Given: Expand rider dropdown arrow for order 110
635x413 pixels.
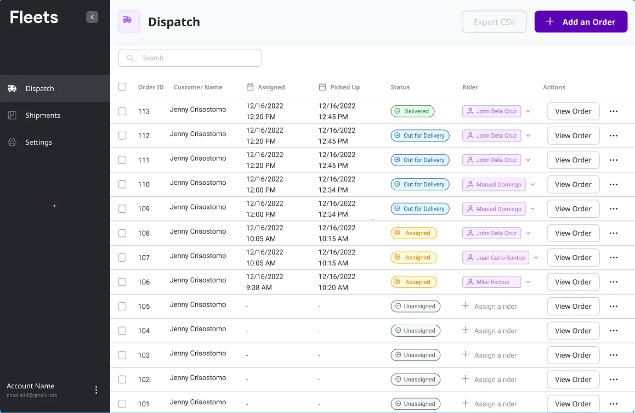Looking at the screenshot, I should point(532,185).
